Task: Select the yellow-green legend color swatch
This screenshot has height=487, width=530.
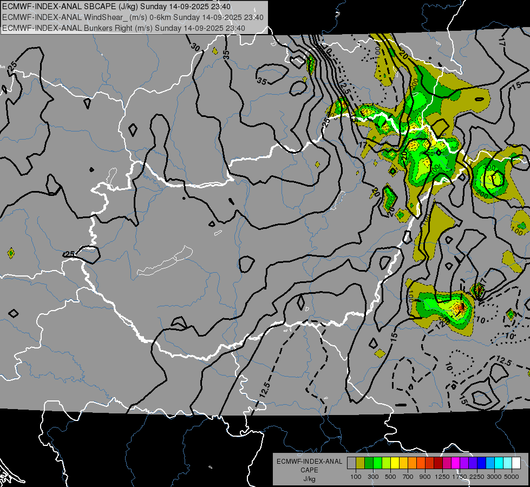Action: (386, 463)
